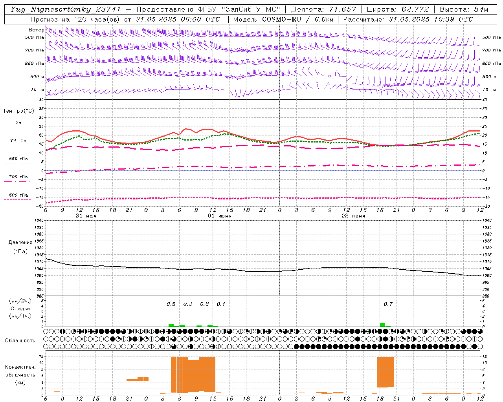Click the 31 мая date label

tap(86, 216)
